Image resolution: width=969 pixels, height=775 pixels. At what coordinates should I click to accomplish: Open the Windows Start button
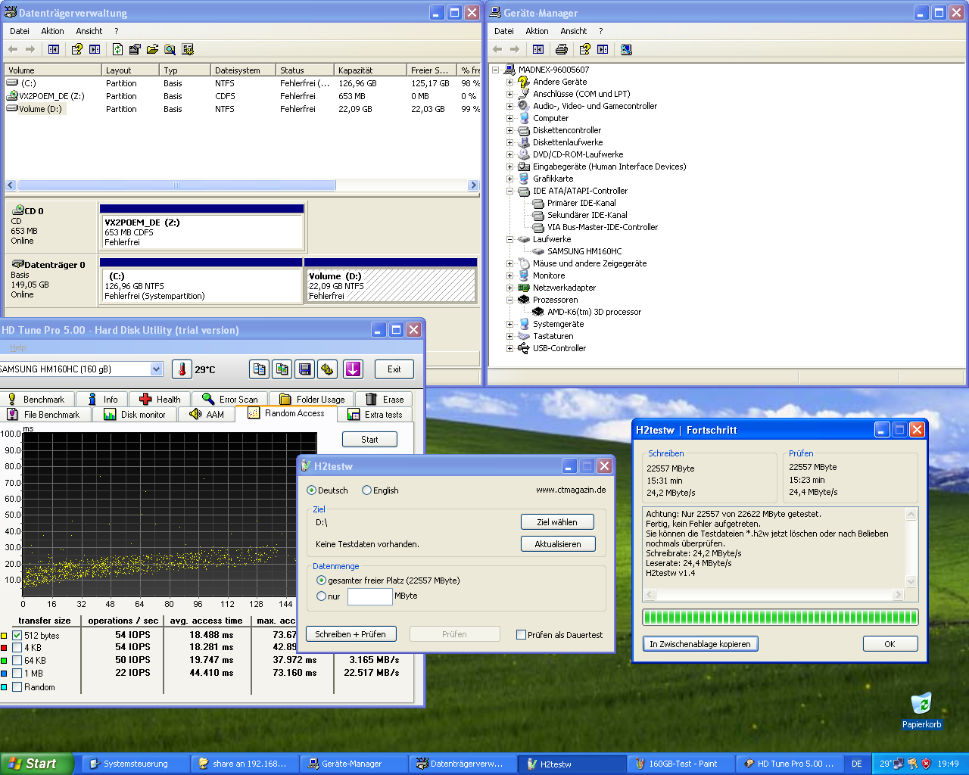(36, 764)
